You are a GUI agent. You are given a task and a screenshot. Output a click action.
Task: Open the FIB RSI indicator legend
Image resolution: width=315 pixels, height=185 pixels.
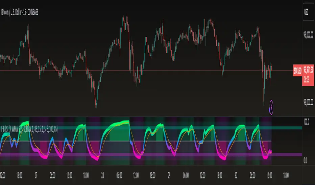(29, 129)
